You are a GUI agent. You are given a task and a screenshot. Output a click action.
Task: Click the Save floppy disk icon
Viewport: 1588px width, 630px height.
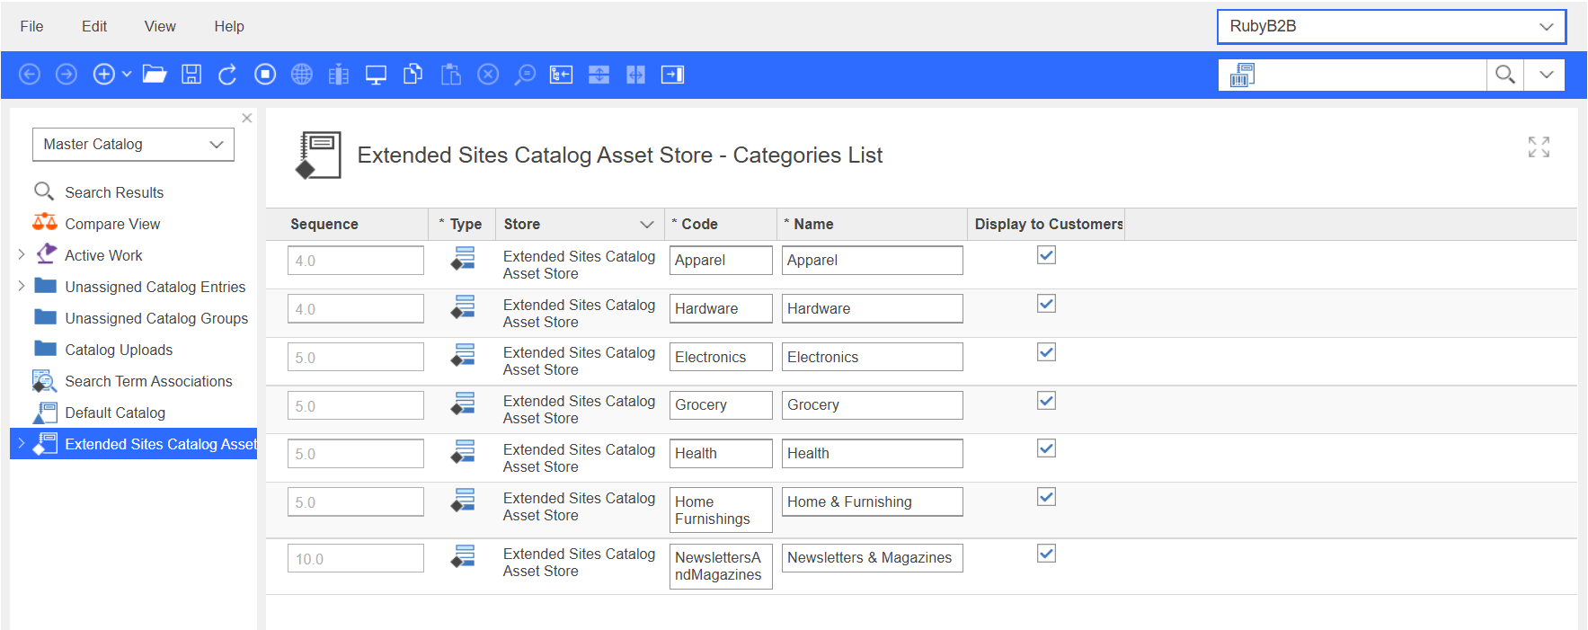click(x=191, y=75)
